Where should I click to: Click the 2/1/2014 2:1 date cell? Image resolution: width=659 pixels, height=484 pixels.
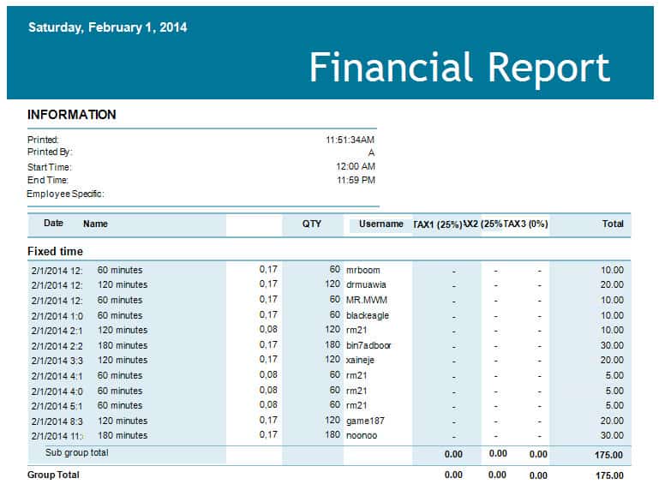pyautogui.click(x=57, y=331)
